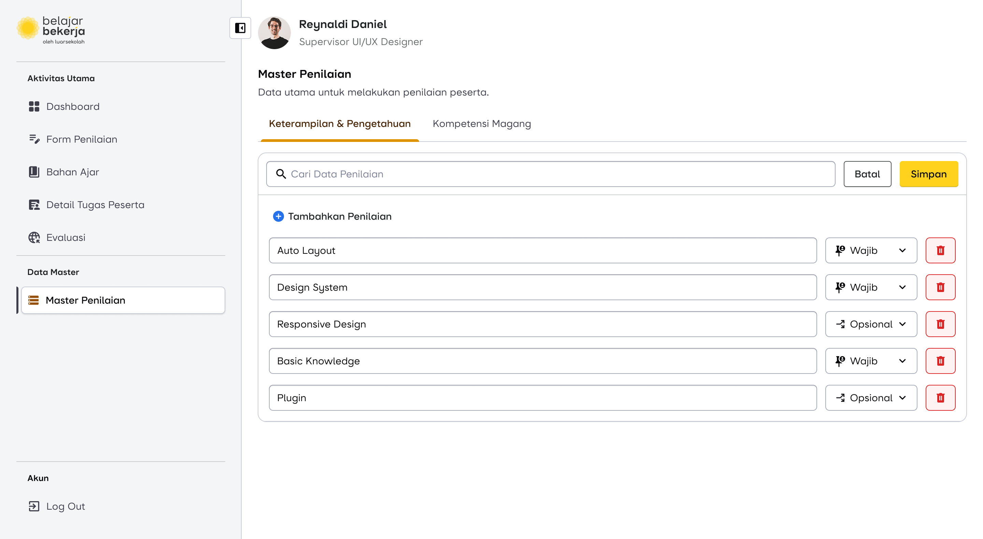
Task: Remove the Responsive Design entry
Action: pos(940,324)
